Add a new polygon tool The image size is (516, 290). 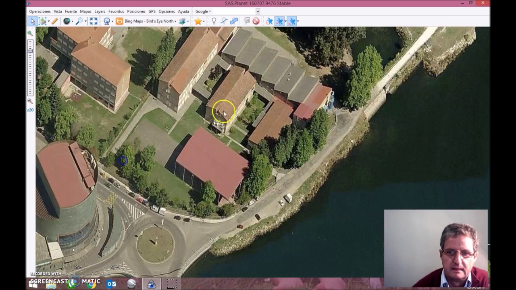(234, 21)
